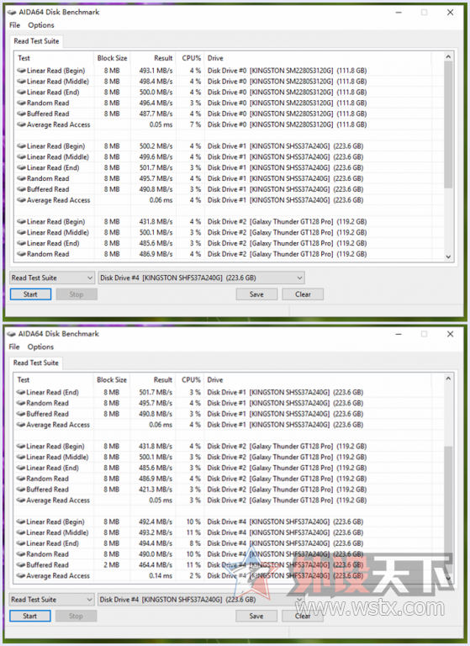Screen dimensions: 470x646
Task: Click AIDA64 title bar icon in bottom window
Action: click(12, 334)
